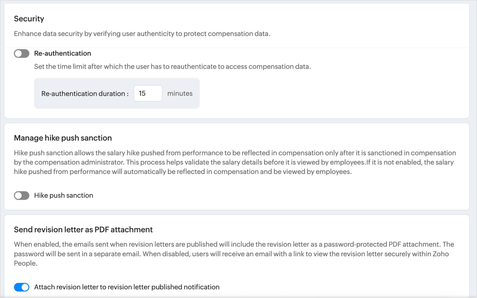Disable the attach revision letter toggle
The image size is (477, 298).
pyautogui.click(x=22, y=287)
